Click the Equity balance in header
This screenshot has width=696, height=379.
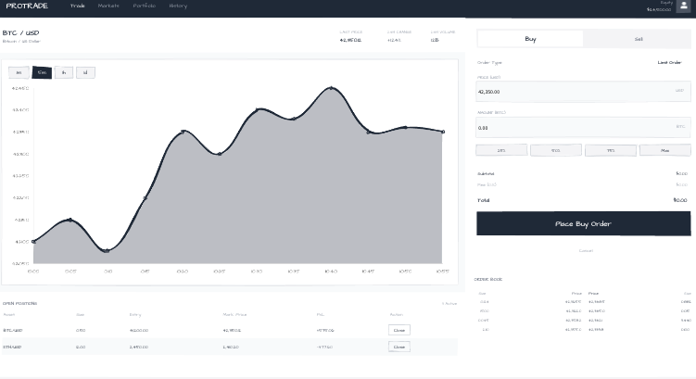click(x=659, y=9)
